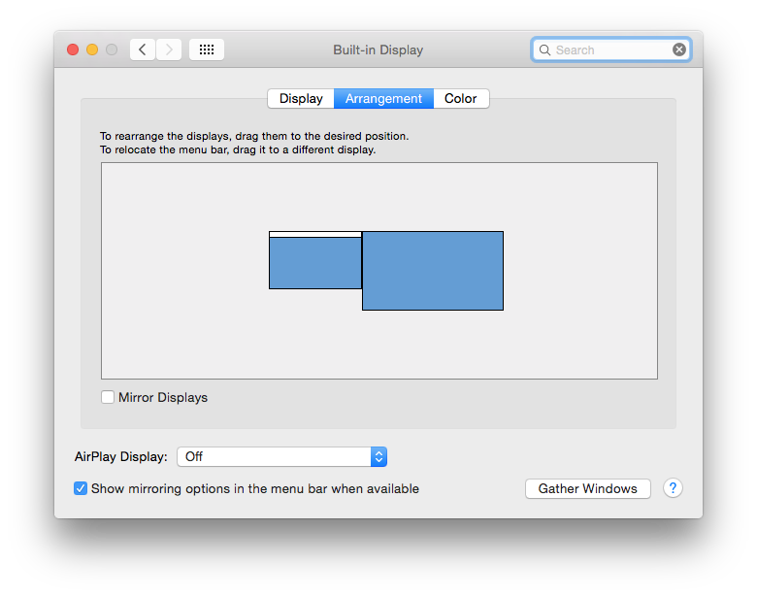757x596 pixels.
Task: Open help with the question mark button
Action: point(673,488)
